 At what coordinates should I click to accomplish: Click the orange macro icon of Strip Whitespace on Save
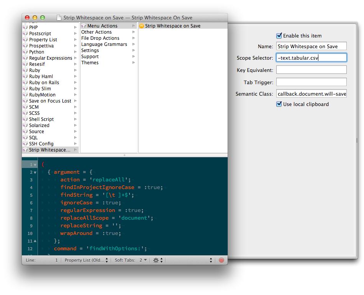(x=141, y=26)
